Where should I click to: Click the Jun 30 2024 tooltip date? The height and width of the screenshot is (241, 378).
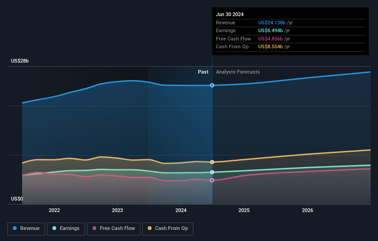coord(230,14)
